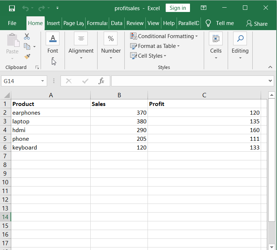Select row 14 header

[x=5, y=217]
